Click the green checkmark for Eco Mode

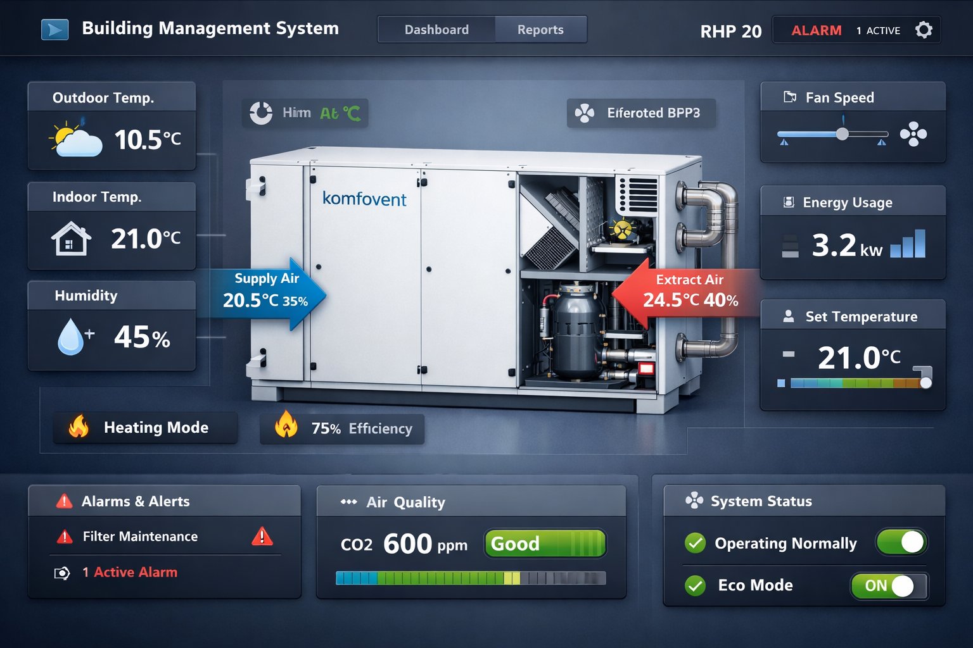click(696, 585)
